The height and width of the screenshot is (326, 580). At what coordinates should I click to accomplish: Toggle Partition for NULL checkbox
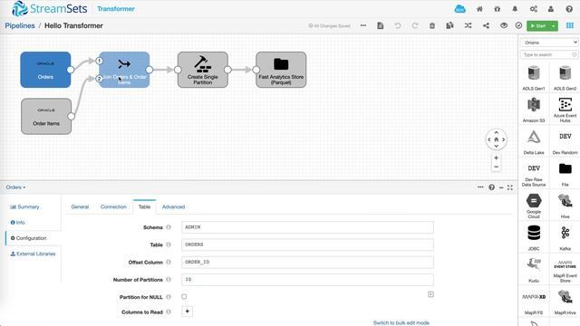[x=184, y=296]
